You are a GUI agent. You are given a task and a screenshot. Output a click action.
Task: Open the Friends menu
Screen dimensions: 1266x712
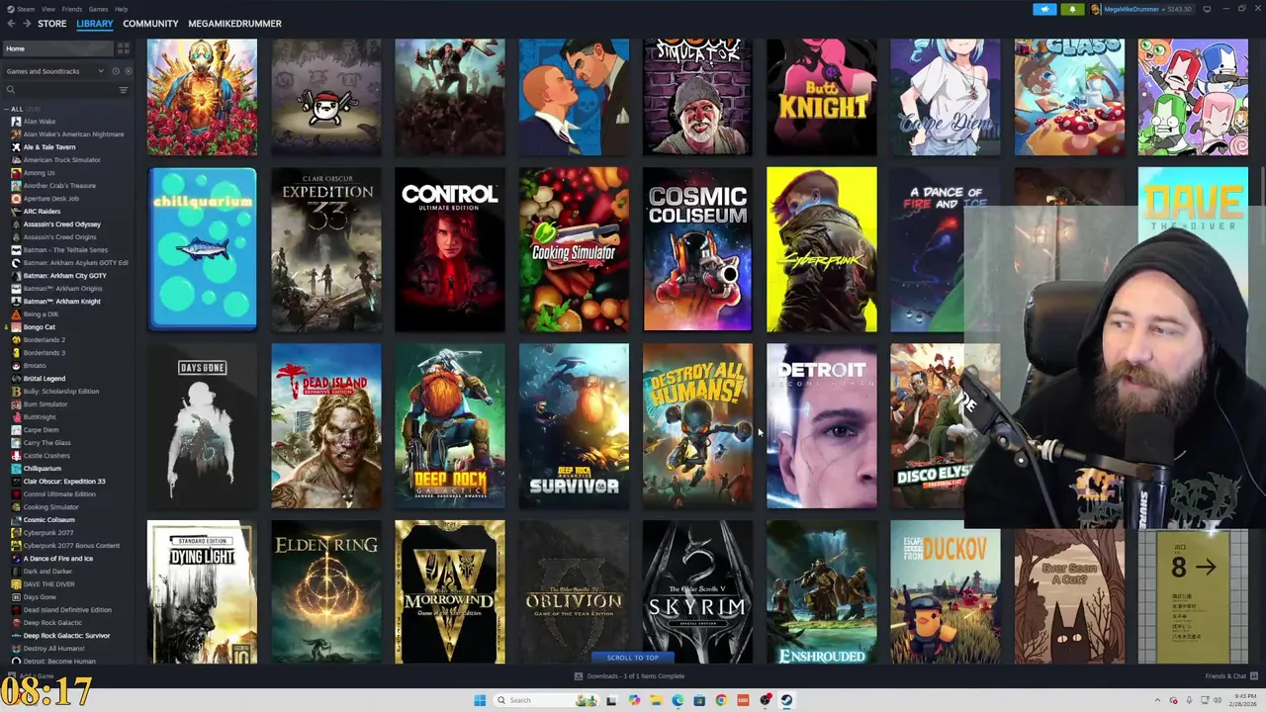pyautogui.click(x=72, y=9)
